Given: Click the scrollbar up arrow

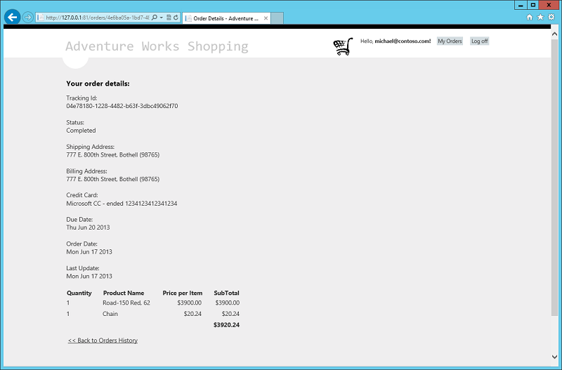Looking at the screenshot, I should 554,34.
